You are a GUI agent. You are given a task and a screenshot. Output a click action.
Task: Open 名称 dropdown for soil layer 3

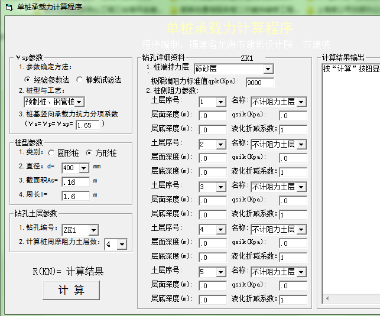pyautogui.click(x=301, y=187)
